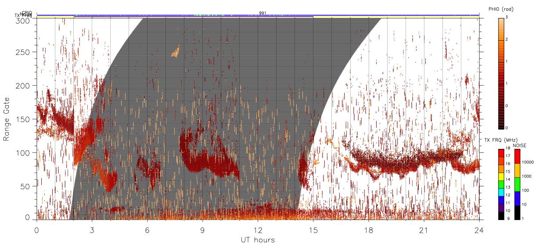Click the x-axis tick label '6'
The height and width of the screenshot is (249, 539).
click(x=147, y=230)
